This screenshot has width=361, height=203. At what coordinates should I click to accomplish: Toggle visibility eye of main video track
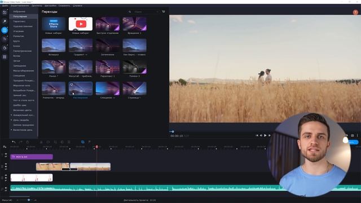(6, 164)
